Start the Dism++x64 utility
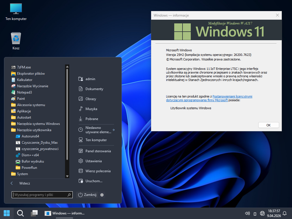The image size is (292, 219). point(30,155)
